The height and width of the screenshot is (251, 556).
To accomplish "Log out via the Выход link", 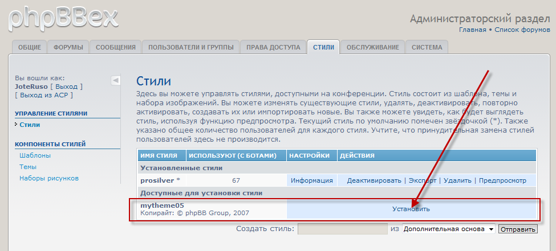I will [67, 87].
